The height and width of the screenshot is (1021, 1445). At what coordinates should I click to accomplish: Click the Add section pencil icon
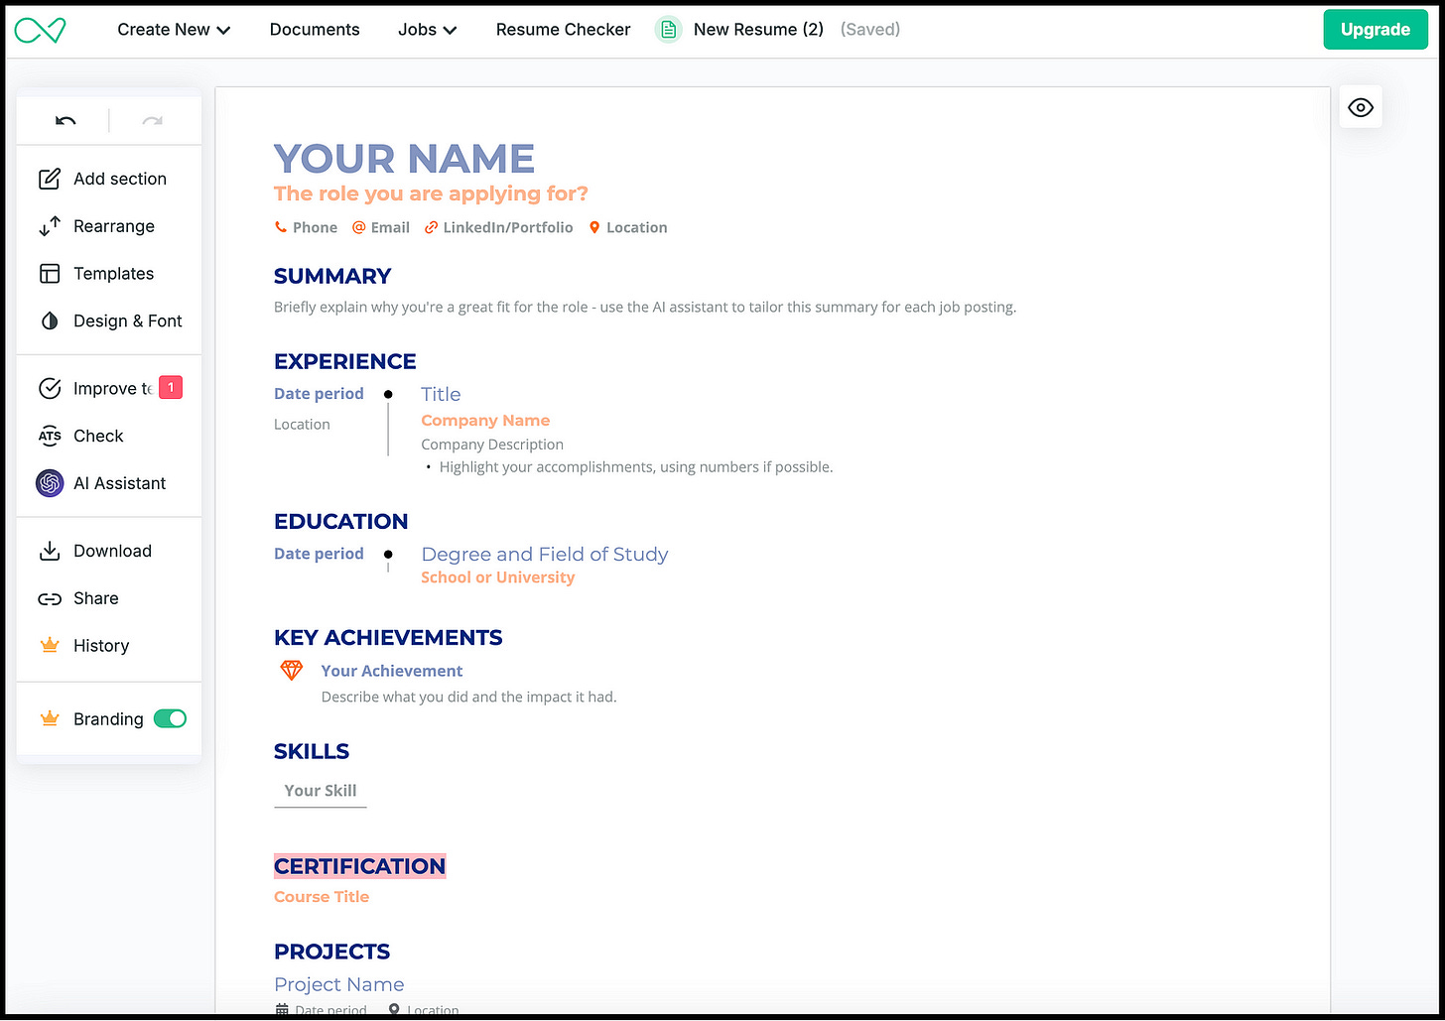(50, 179)
